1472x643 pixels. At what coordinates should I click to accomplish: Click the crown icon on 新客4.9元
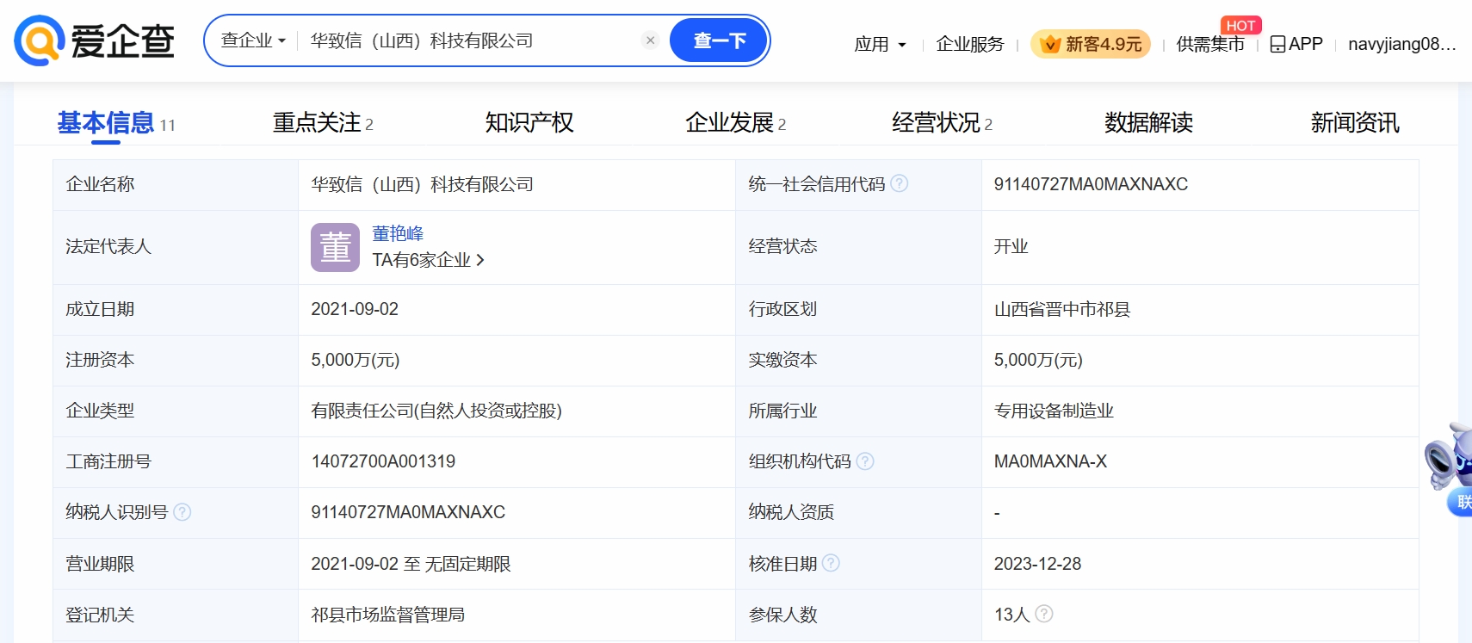(x=1050, y=44)
